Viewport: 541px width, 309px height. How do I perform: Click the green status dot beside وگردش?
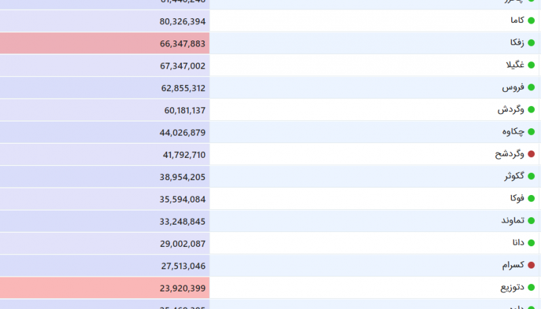pos(532,110)
